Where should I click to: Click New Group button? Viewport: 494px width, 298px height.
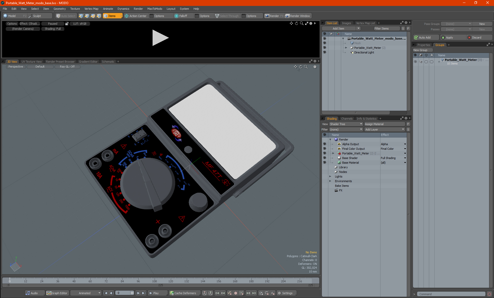pos(423,50)
